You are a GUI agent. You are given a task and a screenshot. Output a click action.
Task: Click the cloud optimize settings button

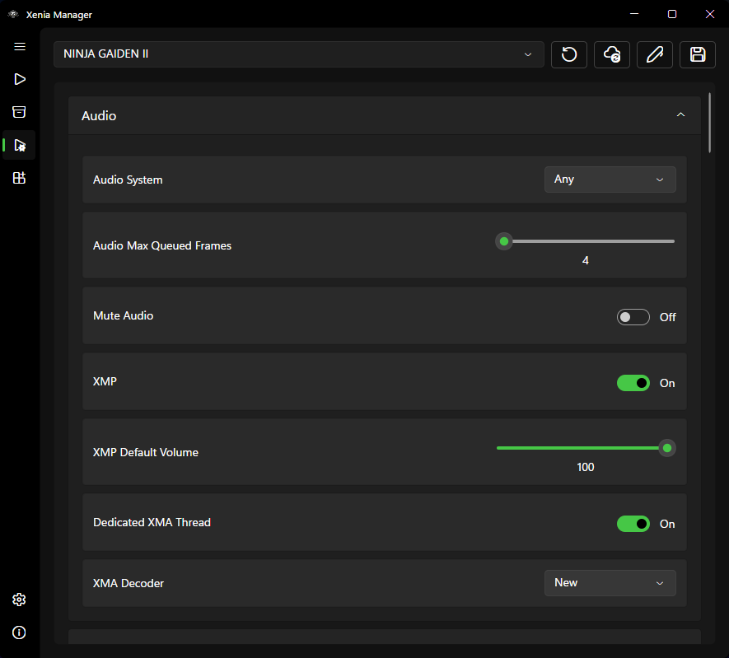tap(612, 55)
